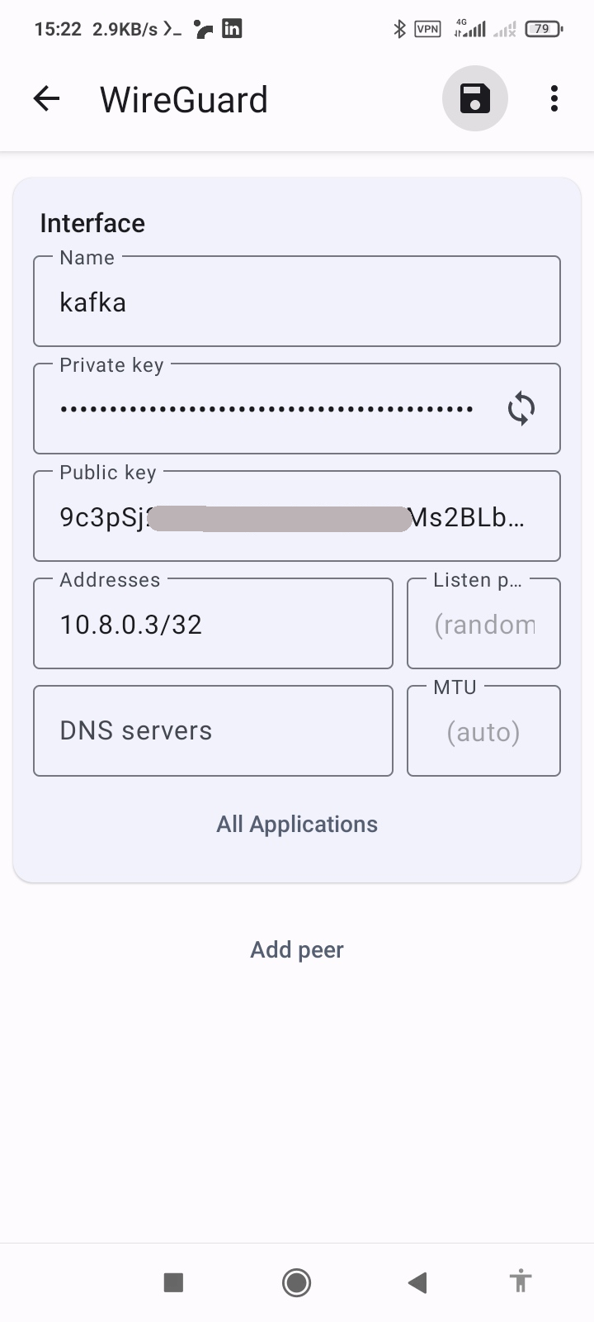Tap the Bluetooth status icon

point(399,30)
